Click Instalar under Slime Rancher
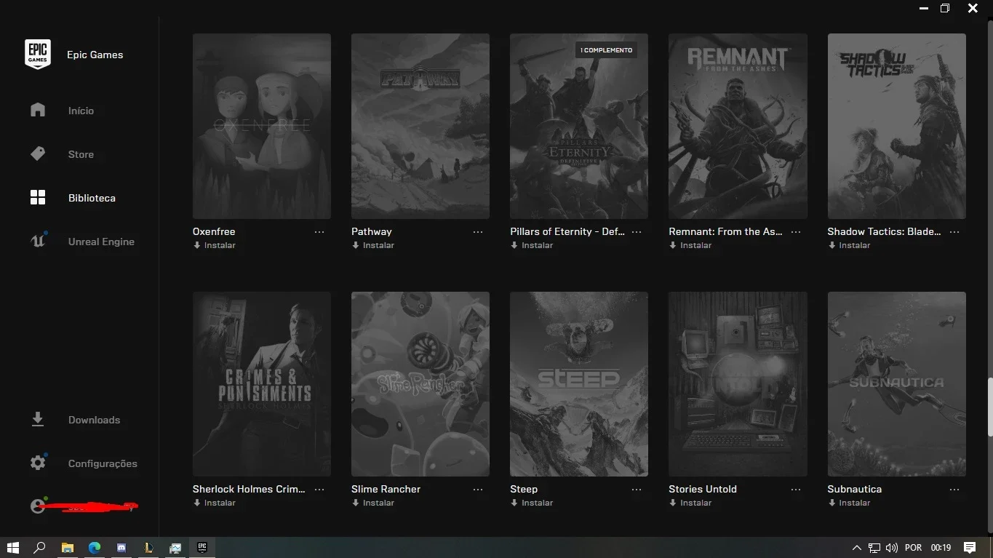This screenshot has width=993, height=558. click(x=373, y=503)
